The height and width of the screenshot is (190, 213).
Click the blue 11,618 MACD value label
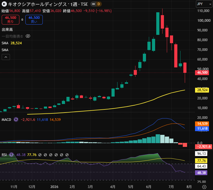[x=202, y=129]
